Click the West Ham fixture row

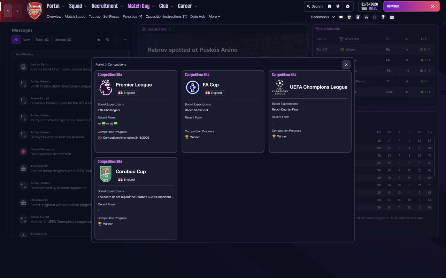375,39
